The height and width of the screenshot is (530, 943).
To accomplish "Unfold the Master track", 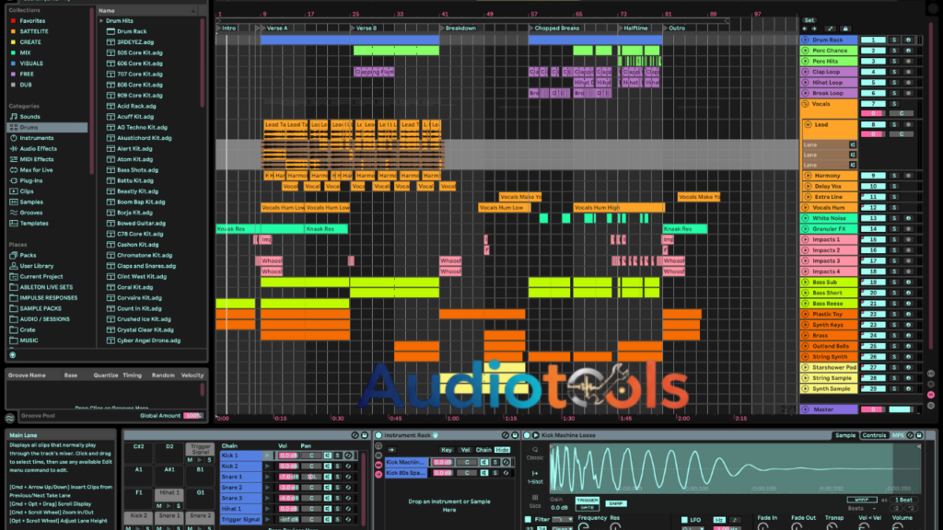I will pyautogui.click(x=805, y=409).
